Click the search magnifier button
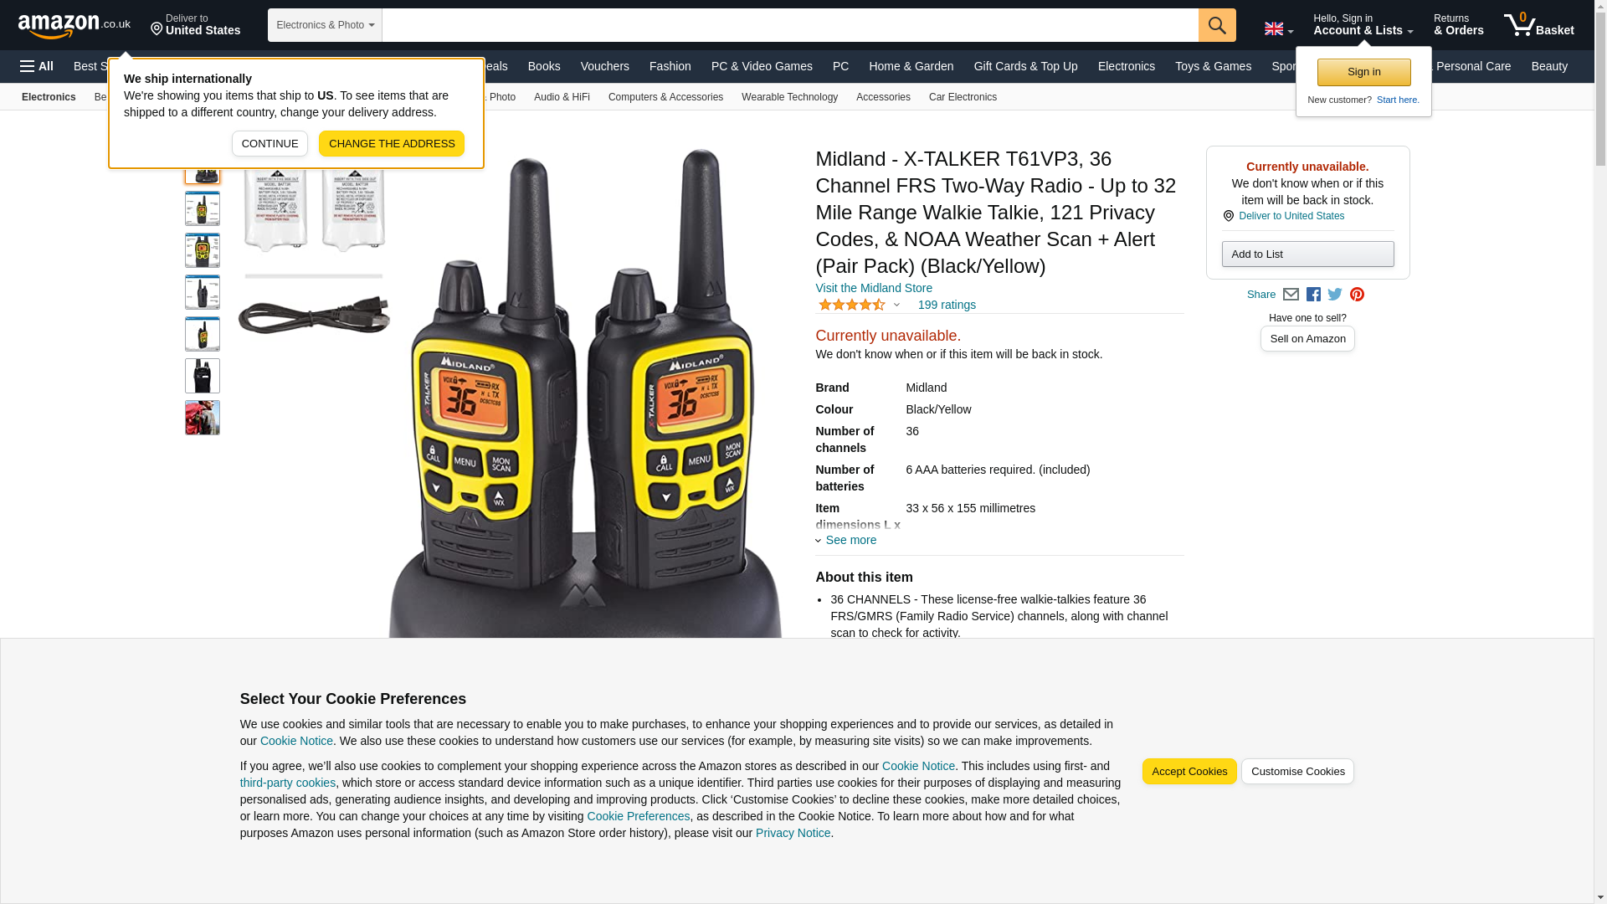This screenshot has height=904, width=1607. (x=1216, y=25)
